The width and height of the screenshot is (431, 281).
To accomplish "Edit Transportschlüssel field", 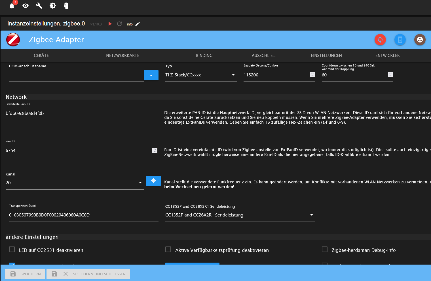I will pos(84,215).
